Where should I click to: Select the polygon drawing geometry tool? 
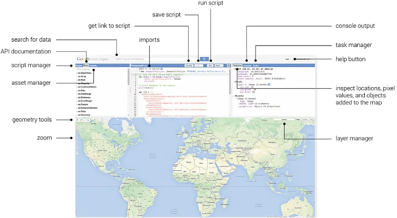(x=88, y=120)
